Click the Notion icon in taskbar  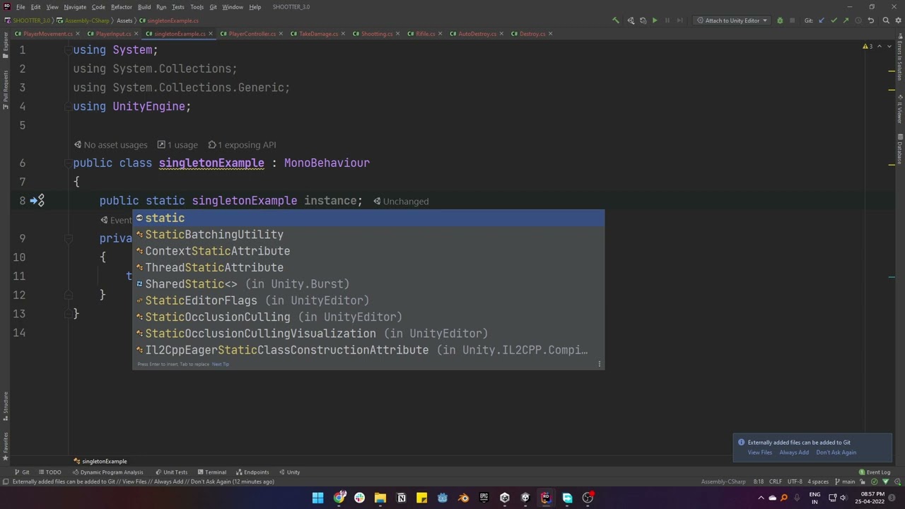[x=401, y=498]
